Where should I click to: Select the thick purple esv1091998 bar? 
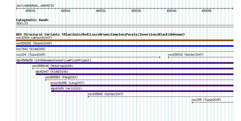(x=142, y=86)
